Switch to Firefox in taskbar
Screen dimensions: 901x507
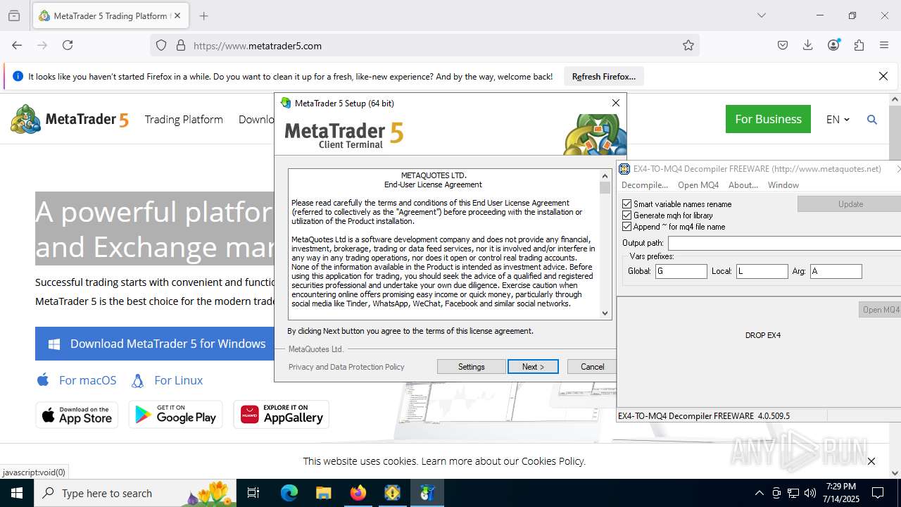(358, 493)
